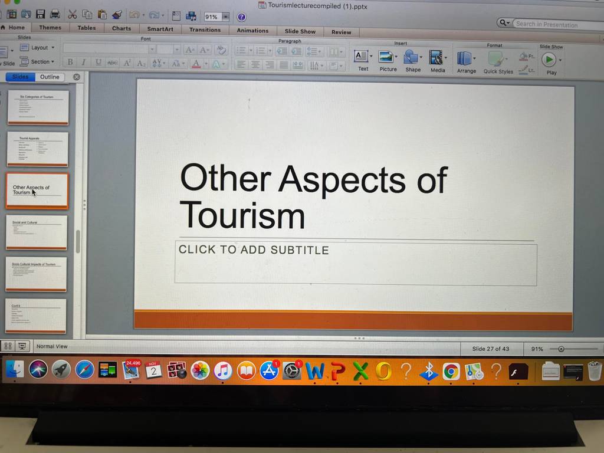Click the Media insert icon
Screen dimensions: 604x453
tap(437, 62)
